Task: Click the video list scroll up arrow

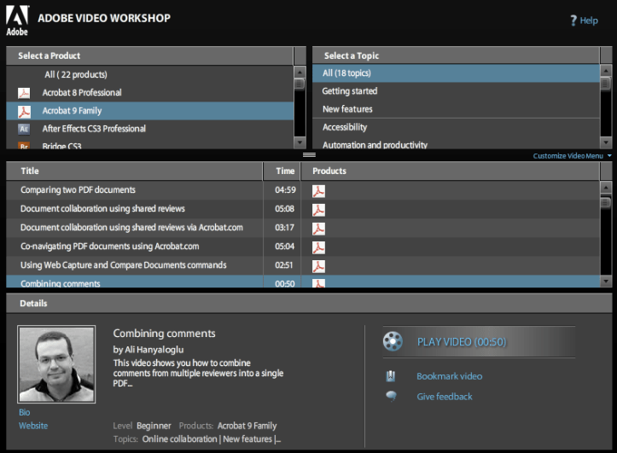Action: 606,188
